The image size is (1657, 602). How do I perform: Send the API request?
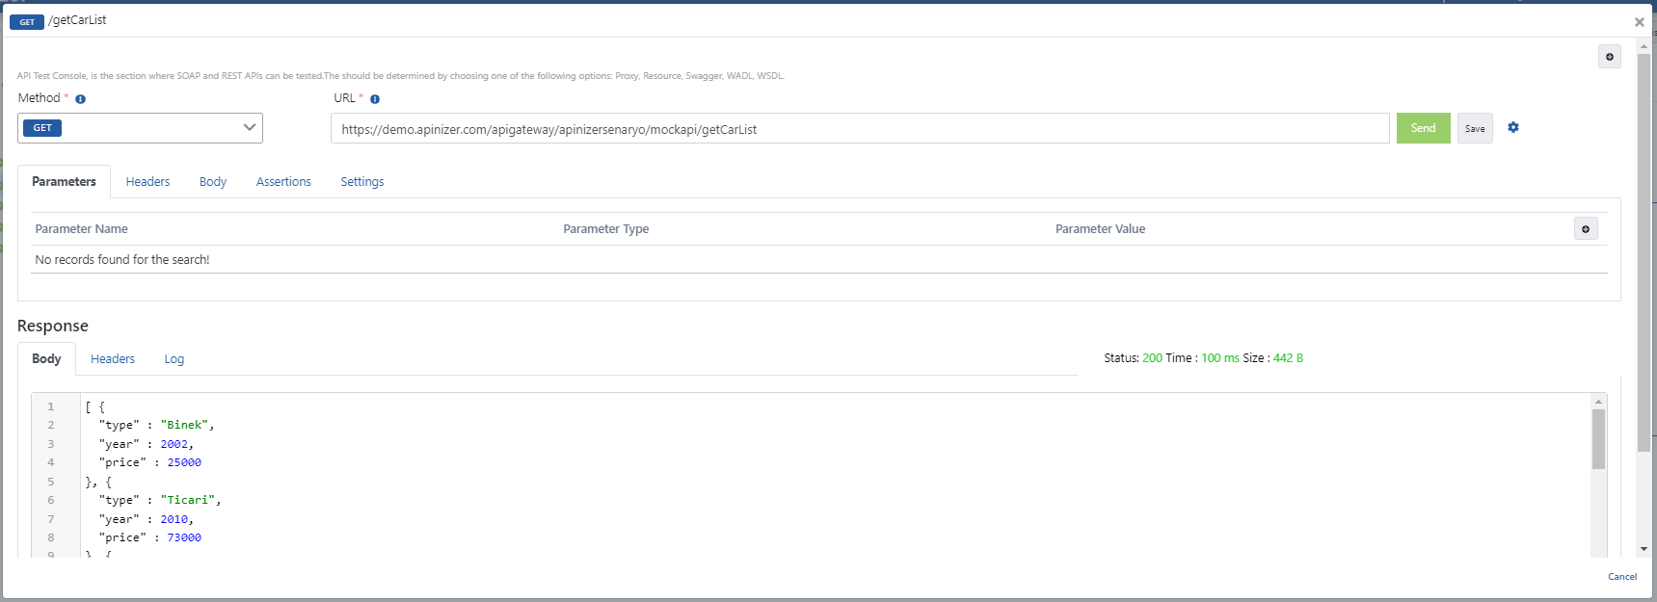point(1423,128)
